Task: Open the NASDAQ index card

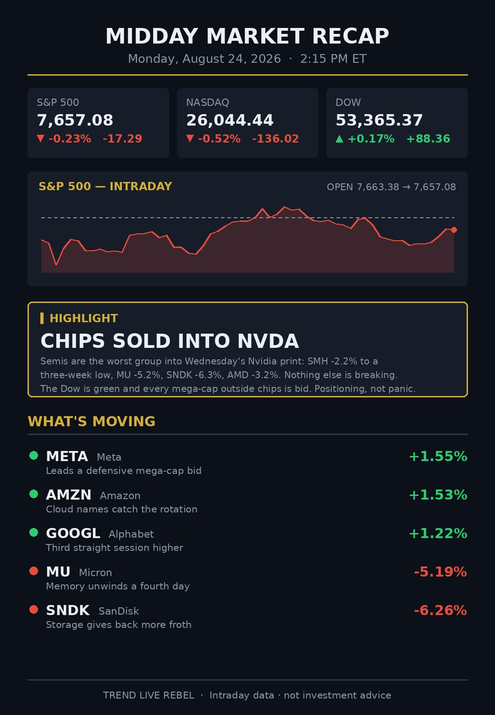Action: pyautogui.click(x=247, y=123)
